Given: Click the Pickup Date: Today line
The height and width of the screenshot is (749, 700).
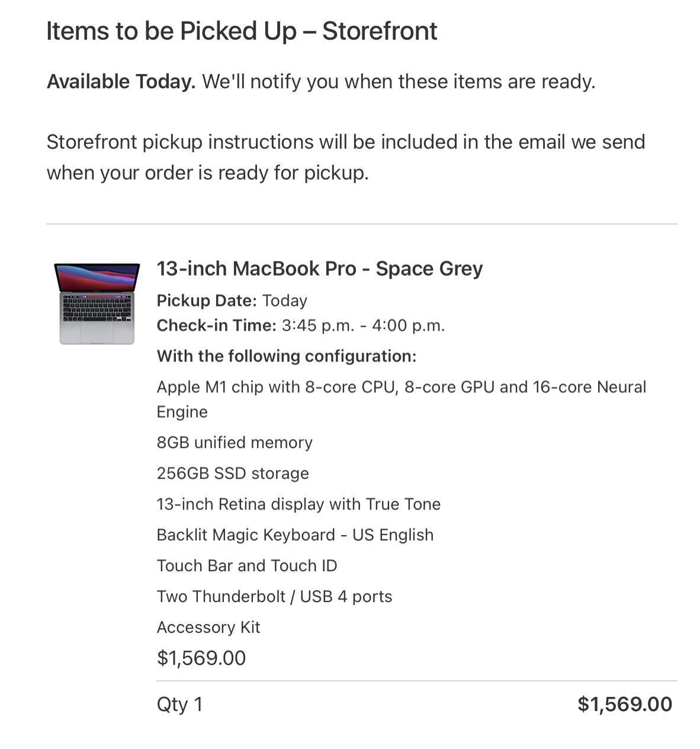Looking at the screenshot, I should [232, 300].
